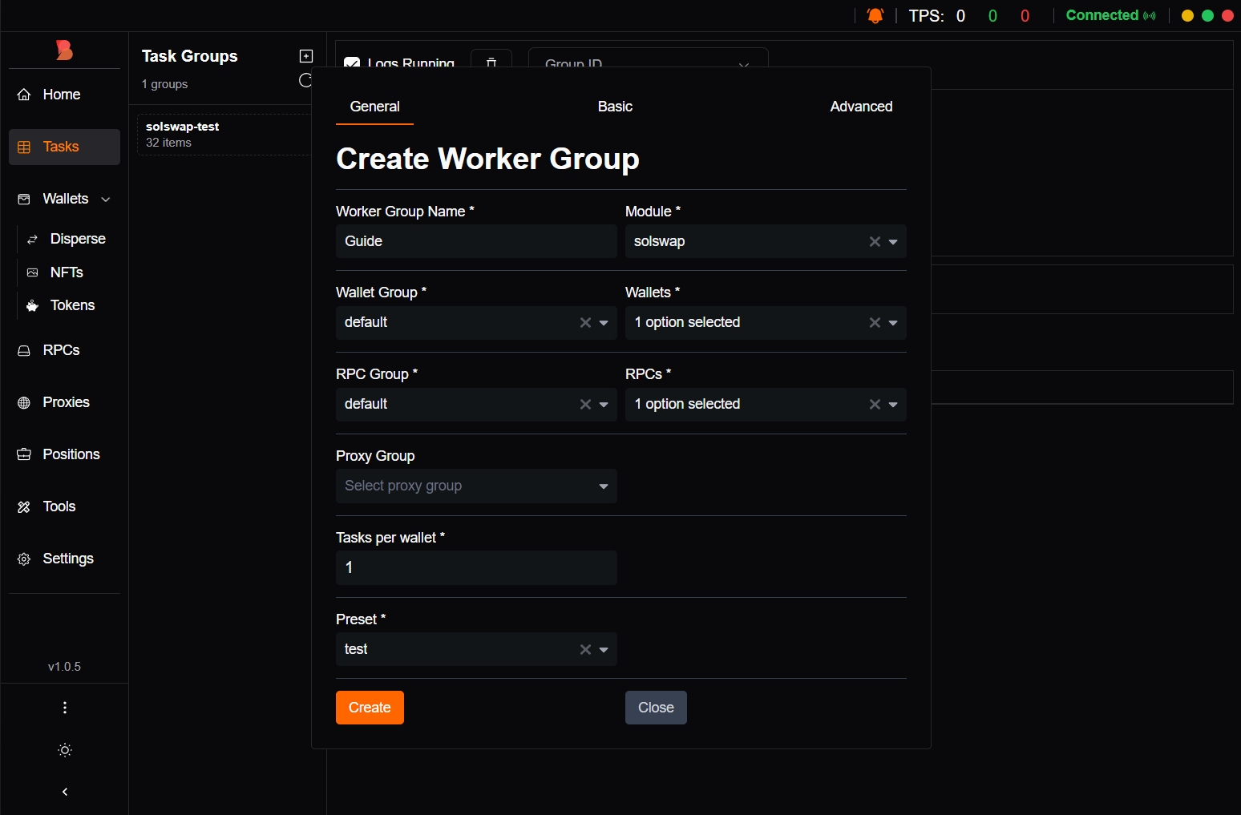The width and height of the screenshot is (1241, 815).
Task: Click the trash delete logs icon
Action: (491, 62)
